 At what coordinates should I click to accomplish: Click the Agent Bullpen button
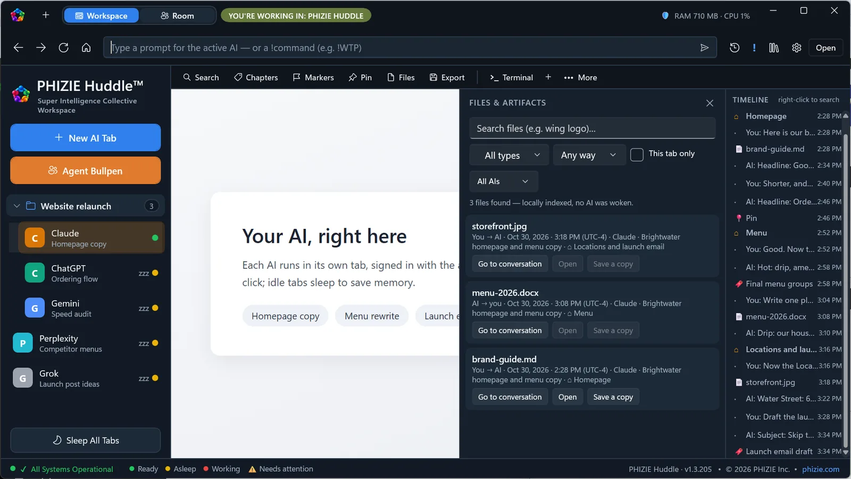(86, 170)
